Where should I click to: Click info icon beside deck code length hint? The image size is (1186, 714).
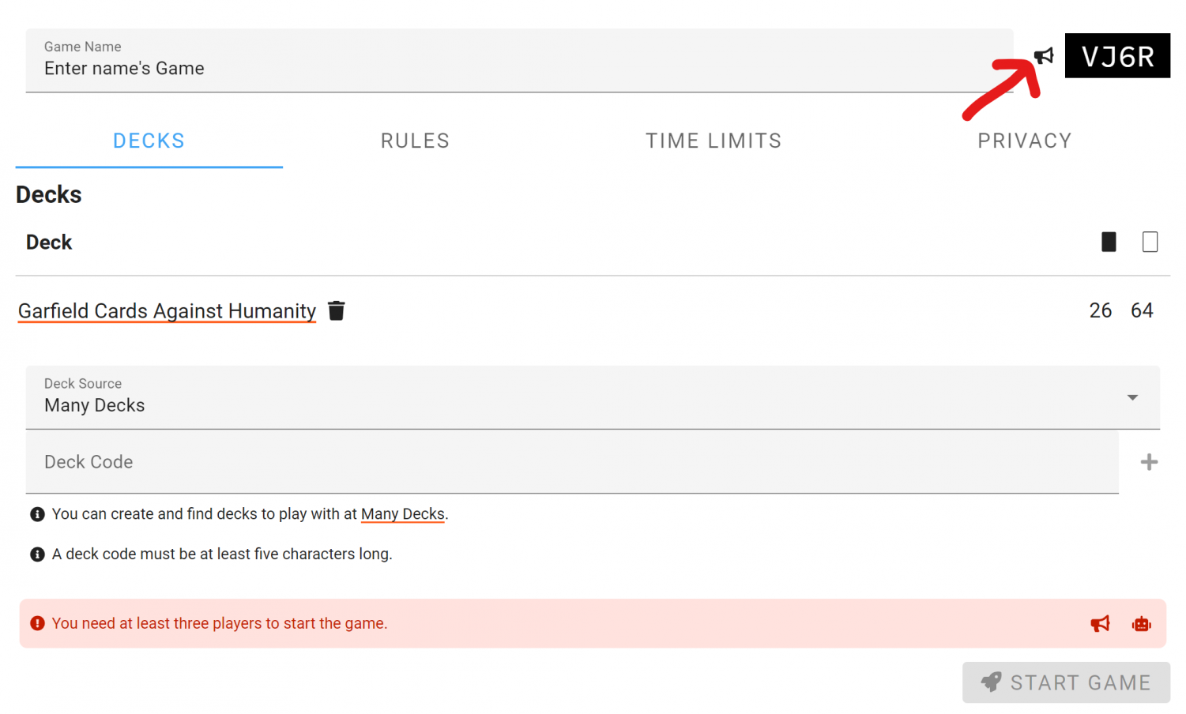point(37,554)
